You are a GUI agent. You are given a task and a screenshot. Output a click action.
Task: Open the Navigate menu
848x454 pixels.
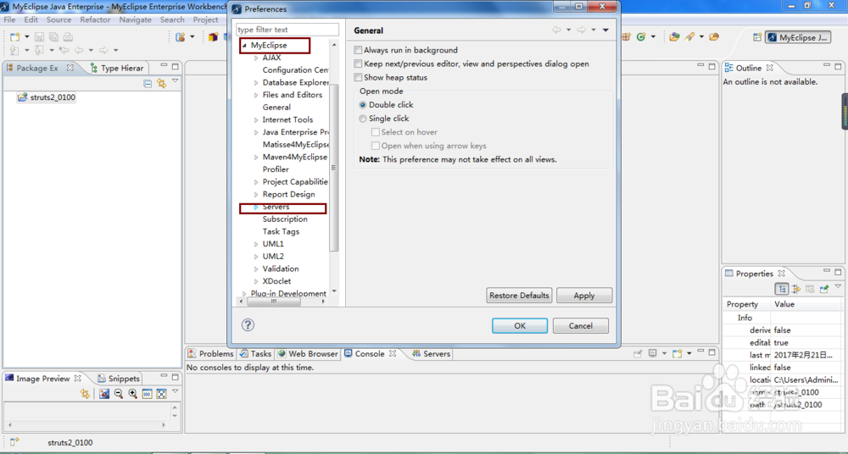click(135, 19)
